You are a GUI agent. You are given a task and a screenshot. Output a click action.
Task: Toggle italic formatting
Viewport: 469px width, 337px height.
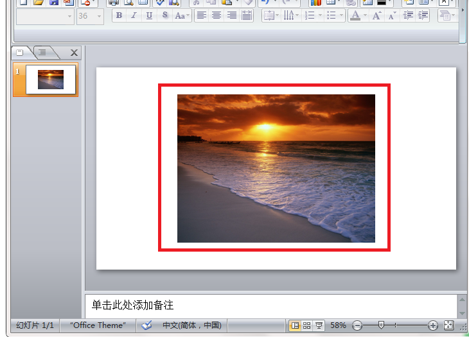[134, 15]
